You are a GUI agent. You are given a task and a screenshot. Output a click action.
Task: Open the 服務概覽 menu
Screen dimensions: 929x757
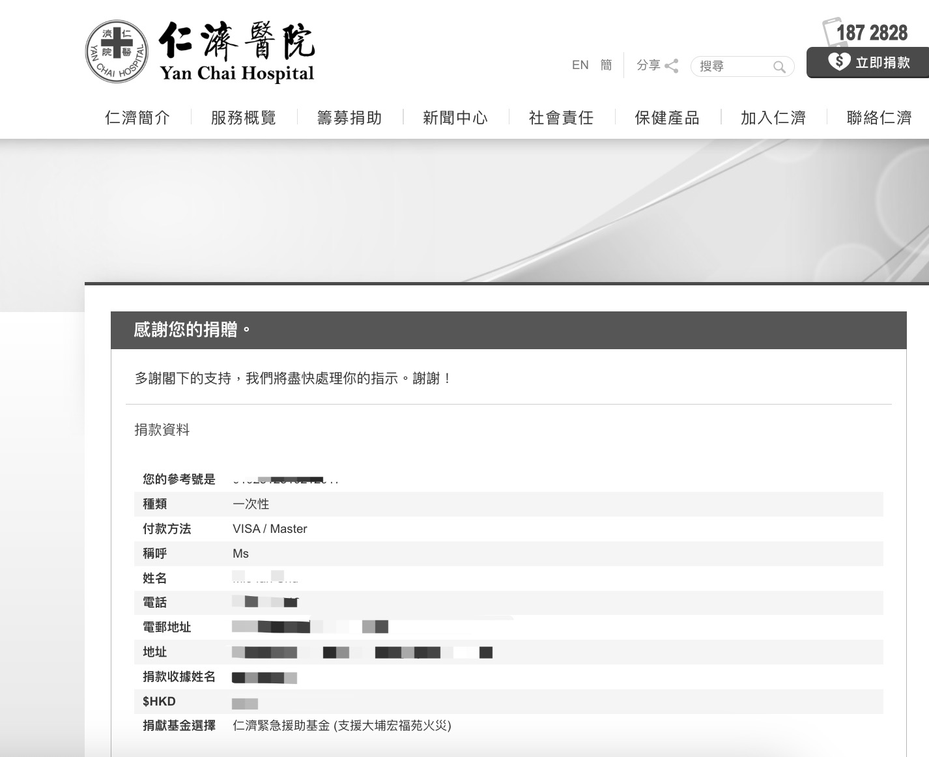click(244, 118)
